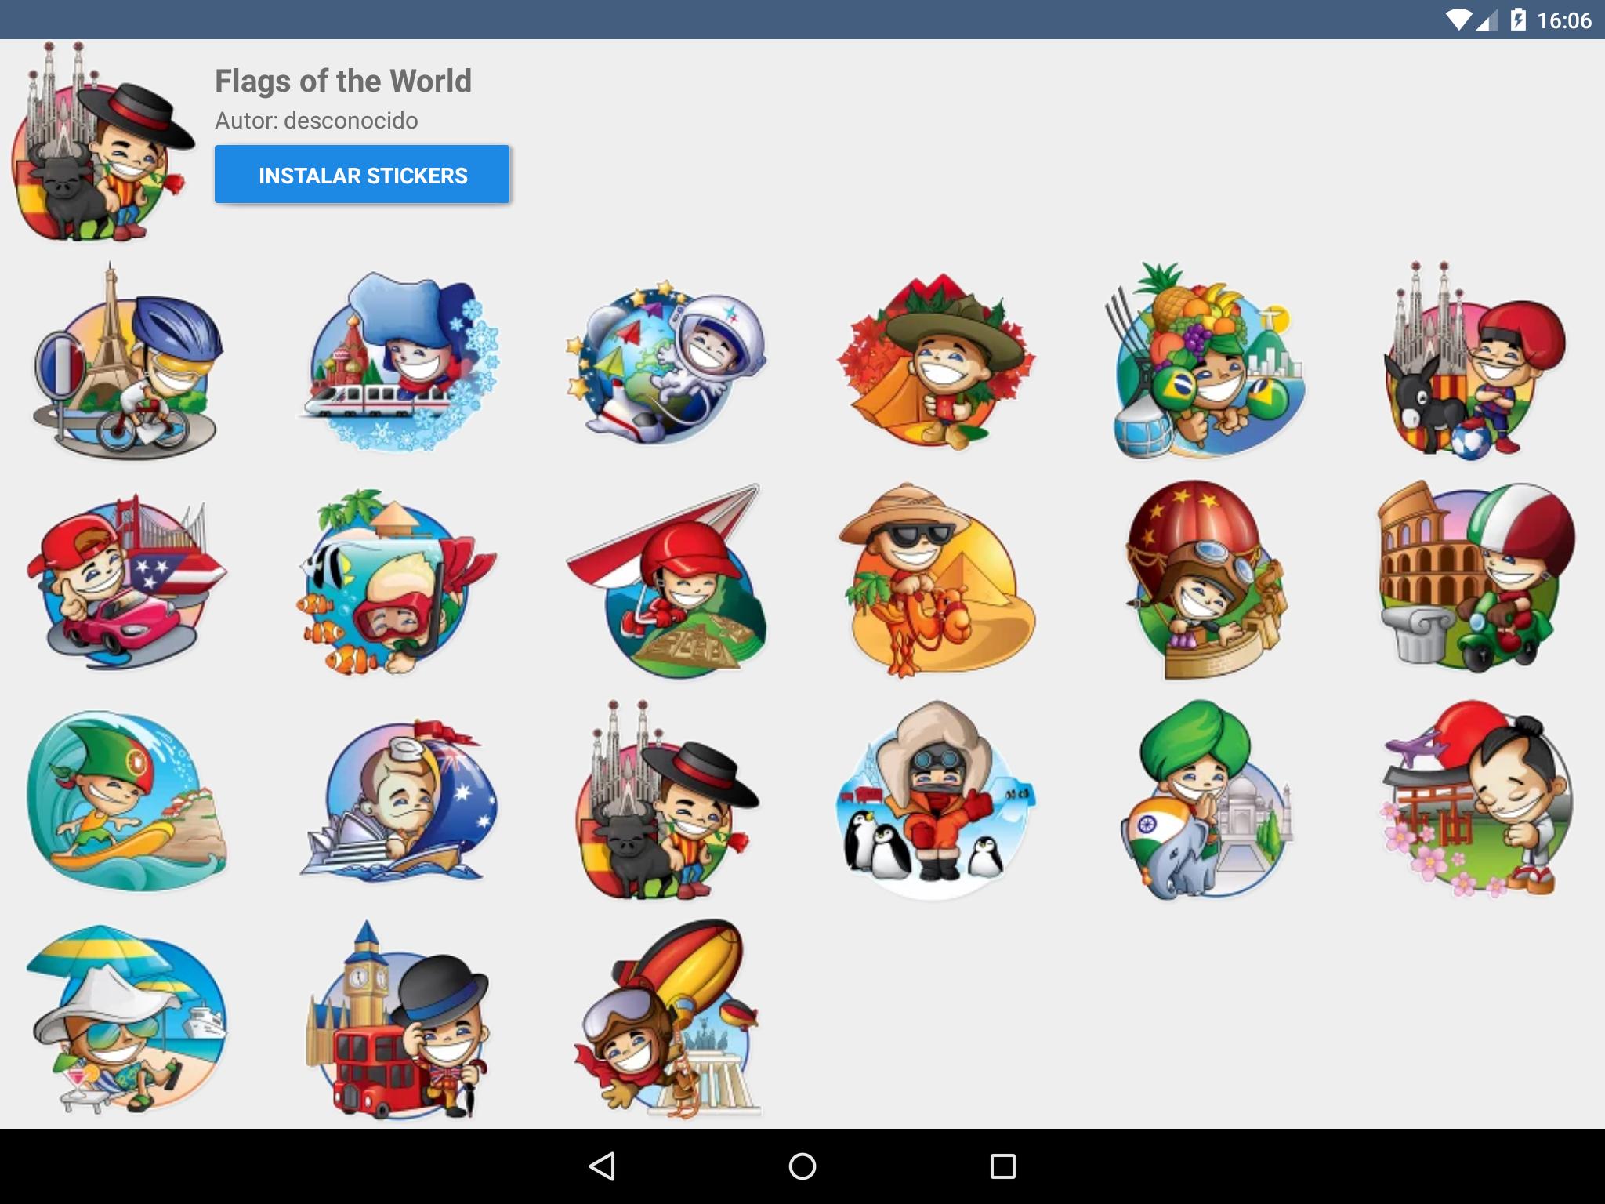This screenshot has width=1605, height=1204.
Task: Select the Egypt camel pyramid sticker
Action: pyautogui.click(x=936, y=580)
